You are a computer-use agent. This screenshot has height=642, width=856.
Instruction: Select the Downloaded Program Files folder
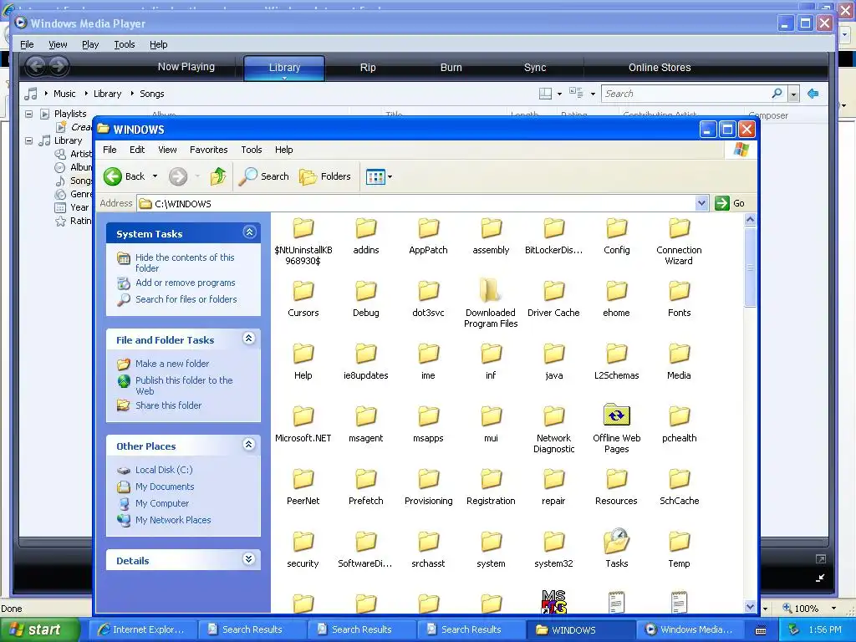click(490, 303)
